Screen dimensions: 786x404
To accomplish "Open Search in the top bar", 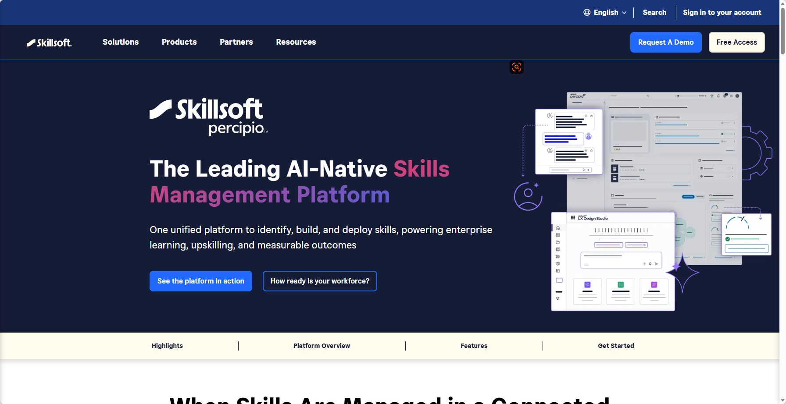I will 654,12.
